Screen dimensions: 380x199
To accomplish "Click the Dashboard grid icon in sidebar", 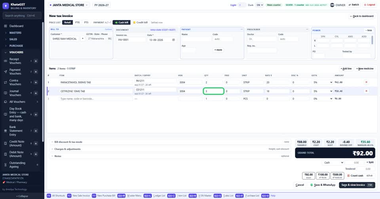I will pos(5,26).
